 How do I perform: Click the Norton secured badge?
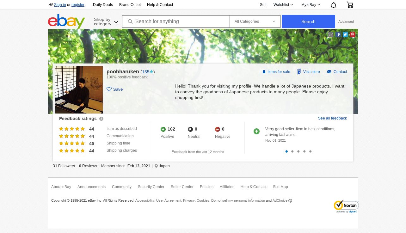point(346,206)
